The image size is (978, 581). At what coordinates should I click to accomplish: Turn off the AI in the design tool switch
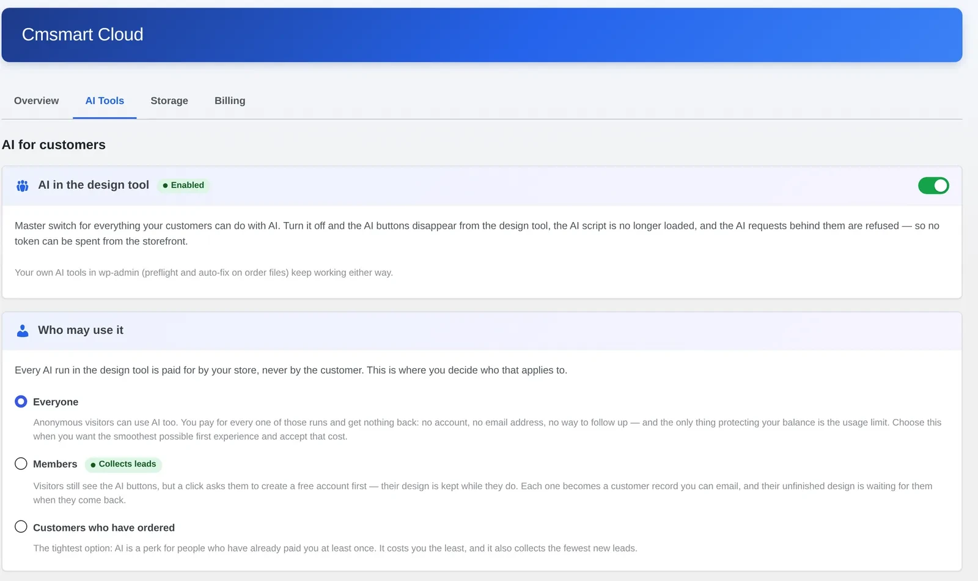933,185
